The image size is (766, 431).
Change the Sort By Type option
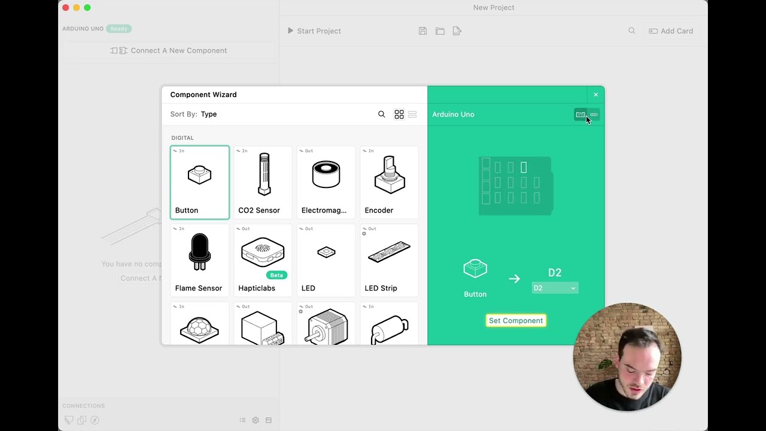209,114
